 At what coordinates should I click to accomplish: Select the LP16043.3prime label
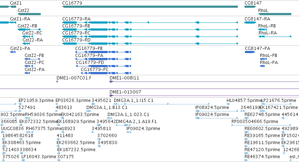pos(39,157)
